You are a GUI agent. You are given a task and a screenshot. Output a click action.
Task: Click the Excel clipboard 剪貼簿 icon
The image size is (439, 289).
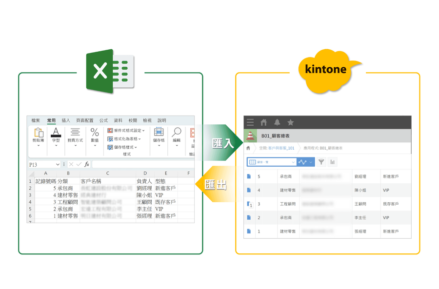click(39, 133)
